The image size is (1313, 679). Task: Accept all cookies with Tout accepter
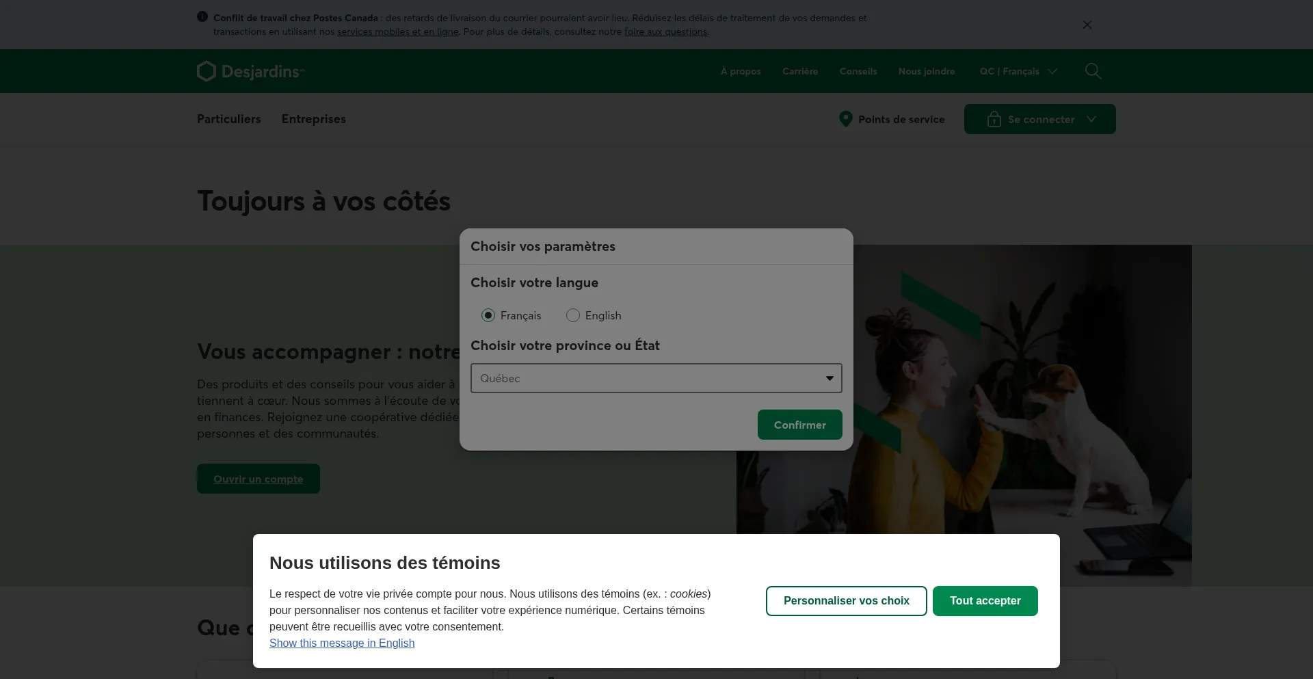pyautogui.click(x=985, y=601)
